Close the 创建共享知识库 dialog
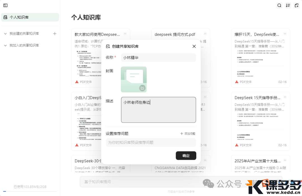This screenshot has width=302, height=196. 194,46
